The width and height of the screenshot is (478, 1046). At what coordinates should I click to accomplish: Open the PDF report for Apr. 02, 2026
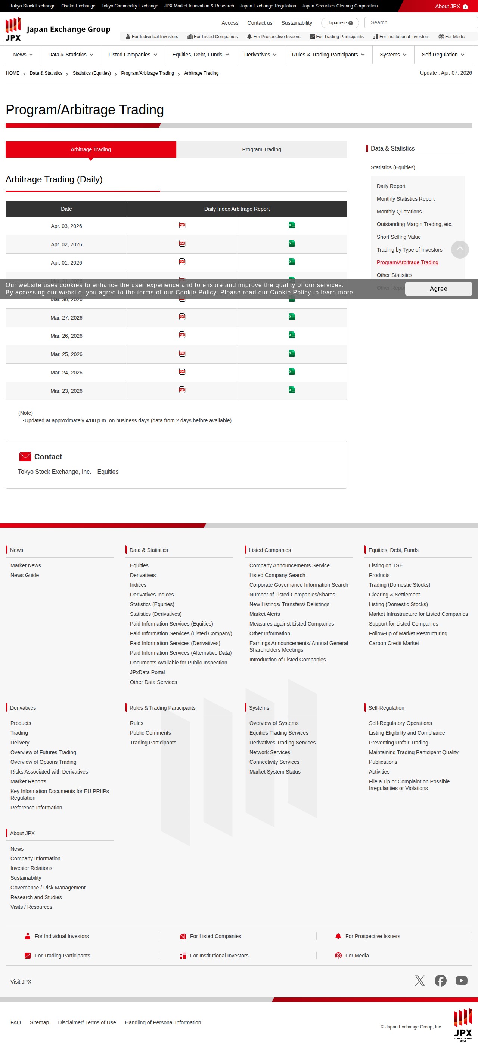tap(182, 243)
